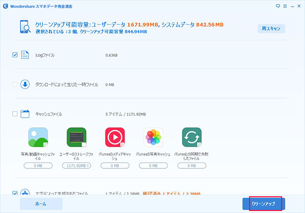Close the Wondershare window

tap(299, 6)
